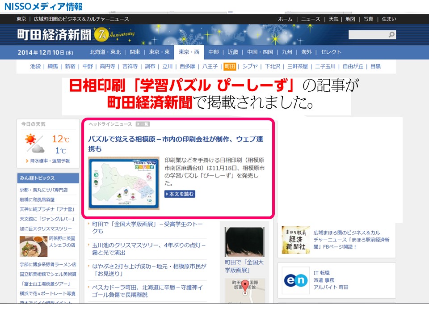
Task: Open topic 「富士山工場夜景ツアー」
Action: tap(46, 284)
